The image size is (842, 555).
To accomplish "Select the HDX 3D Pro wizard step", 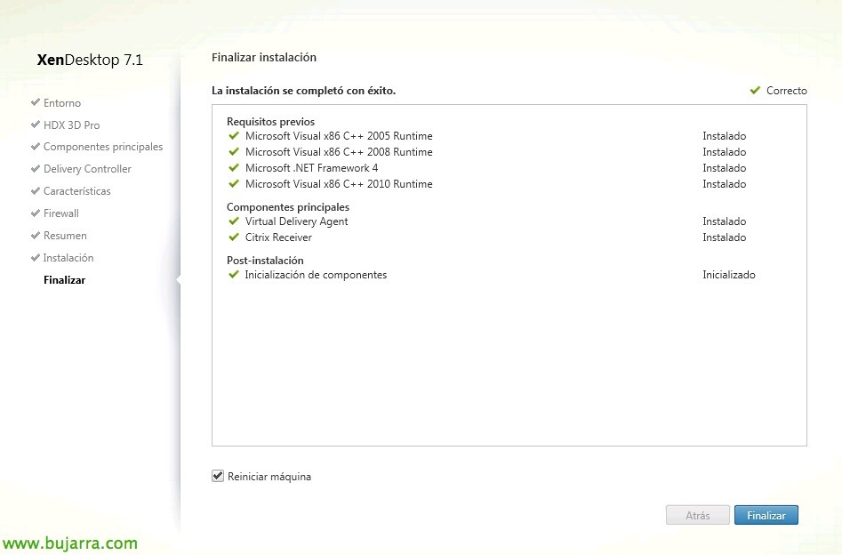I will [71, 125].
